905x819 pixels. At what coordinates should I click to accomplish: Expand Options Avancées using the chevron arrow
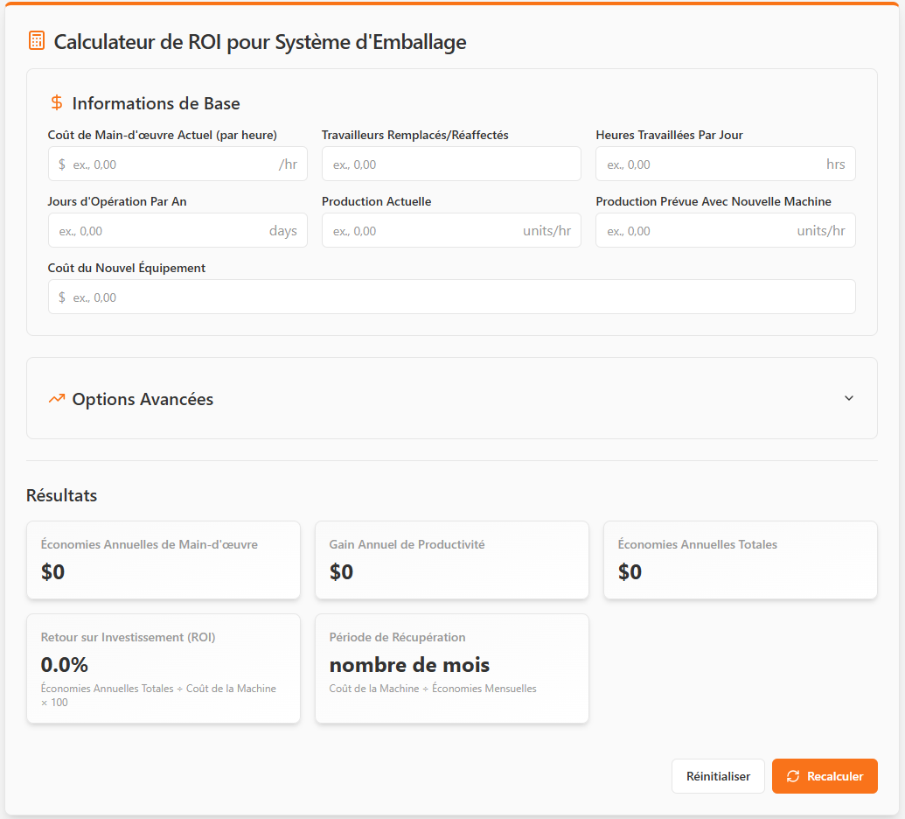[848, 398]
